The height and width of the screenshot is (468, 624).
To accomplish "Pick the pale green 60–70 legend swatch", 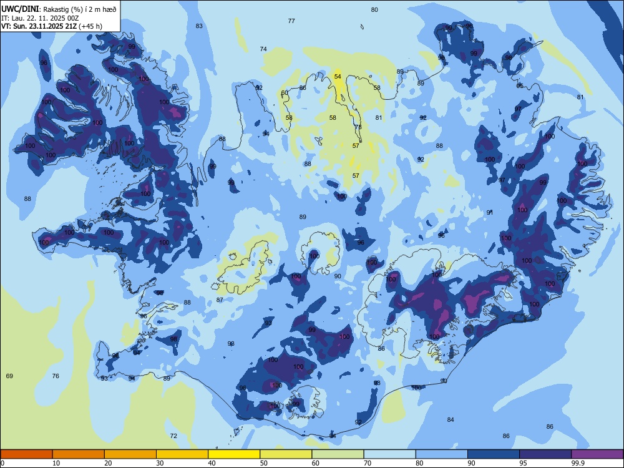I will click(x=338, y=454).
